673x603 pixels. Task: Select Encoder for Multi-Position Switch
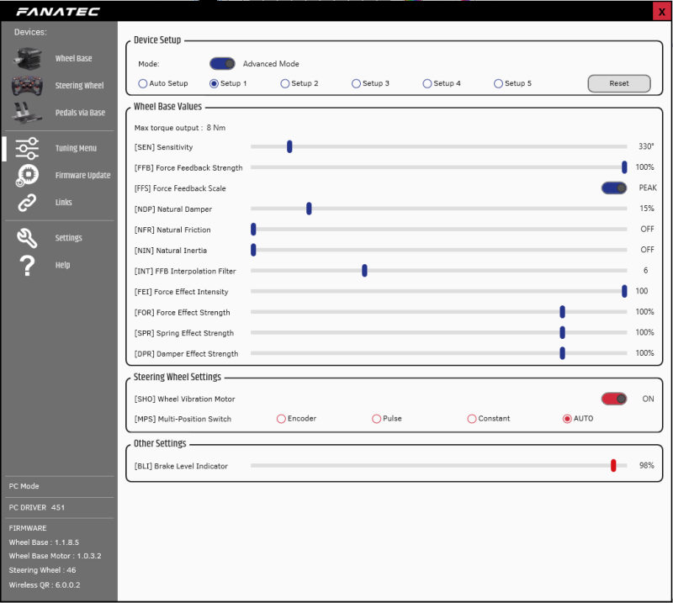point(281,419)
